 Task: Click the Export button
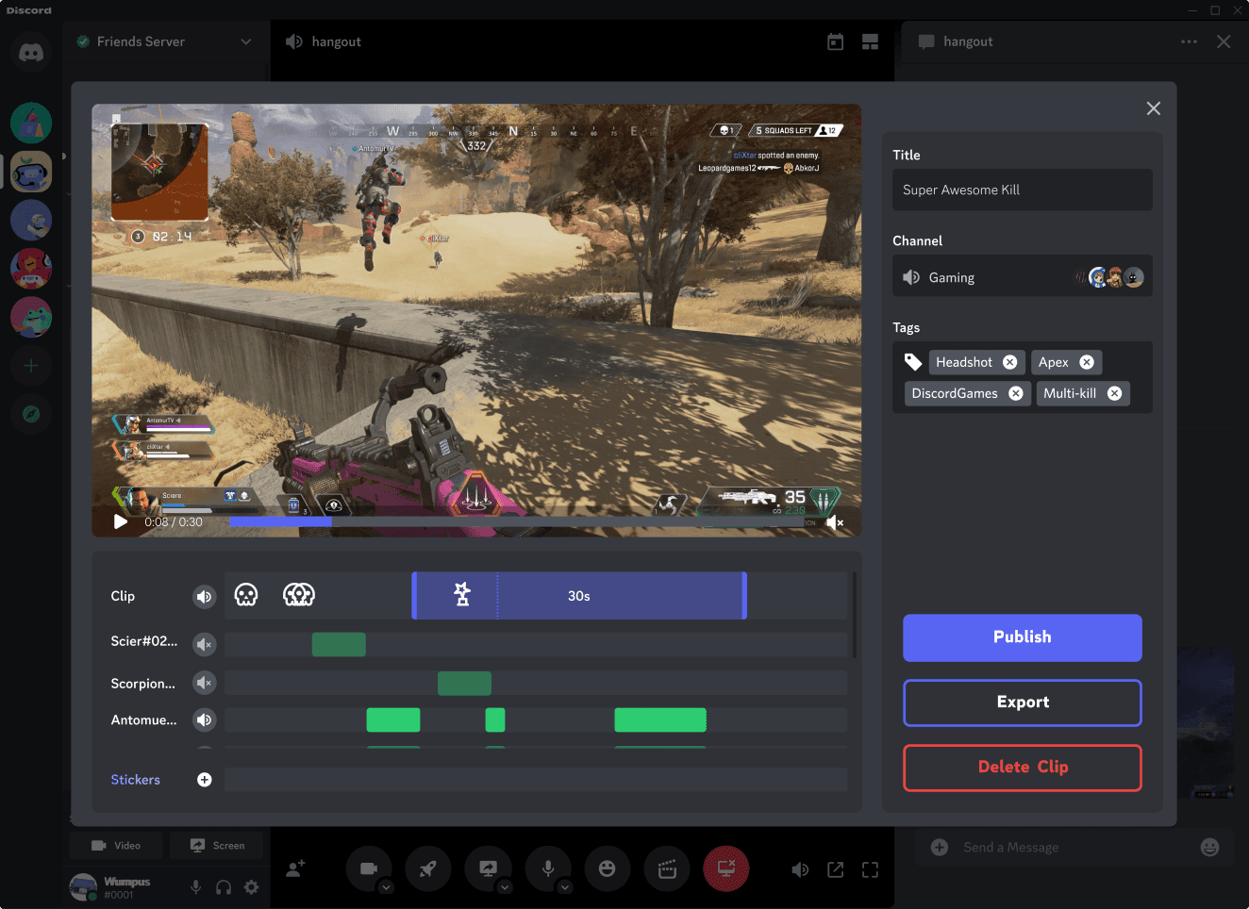click(1022, 702)
